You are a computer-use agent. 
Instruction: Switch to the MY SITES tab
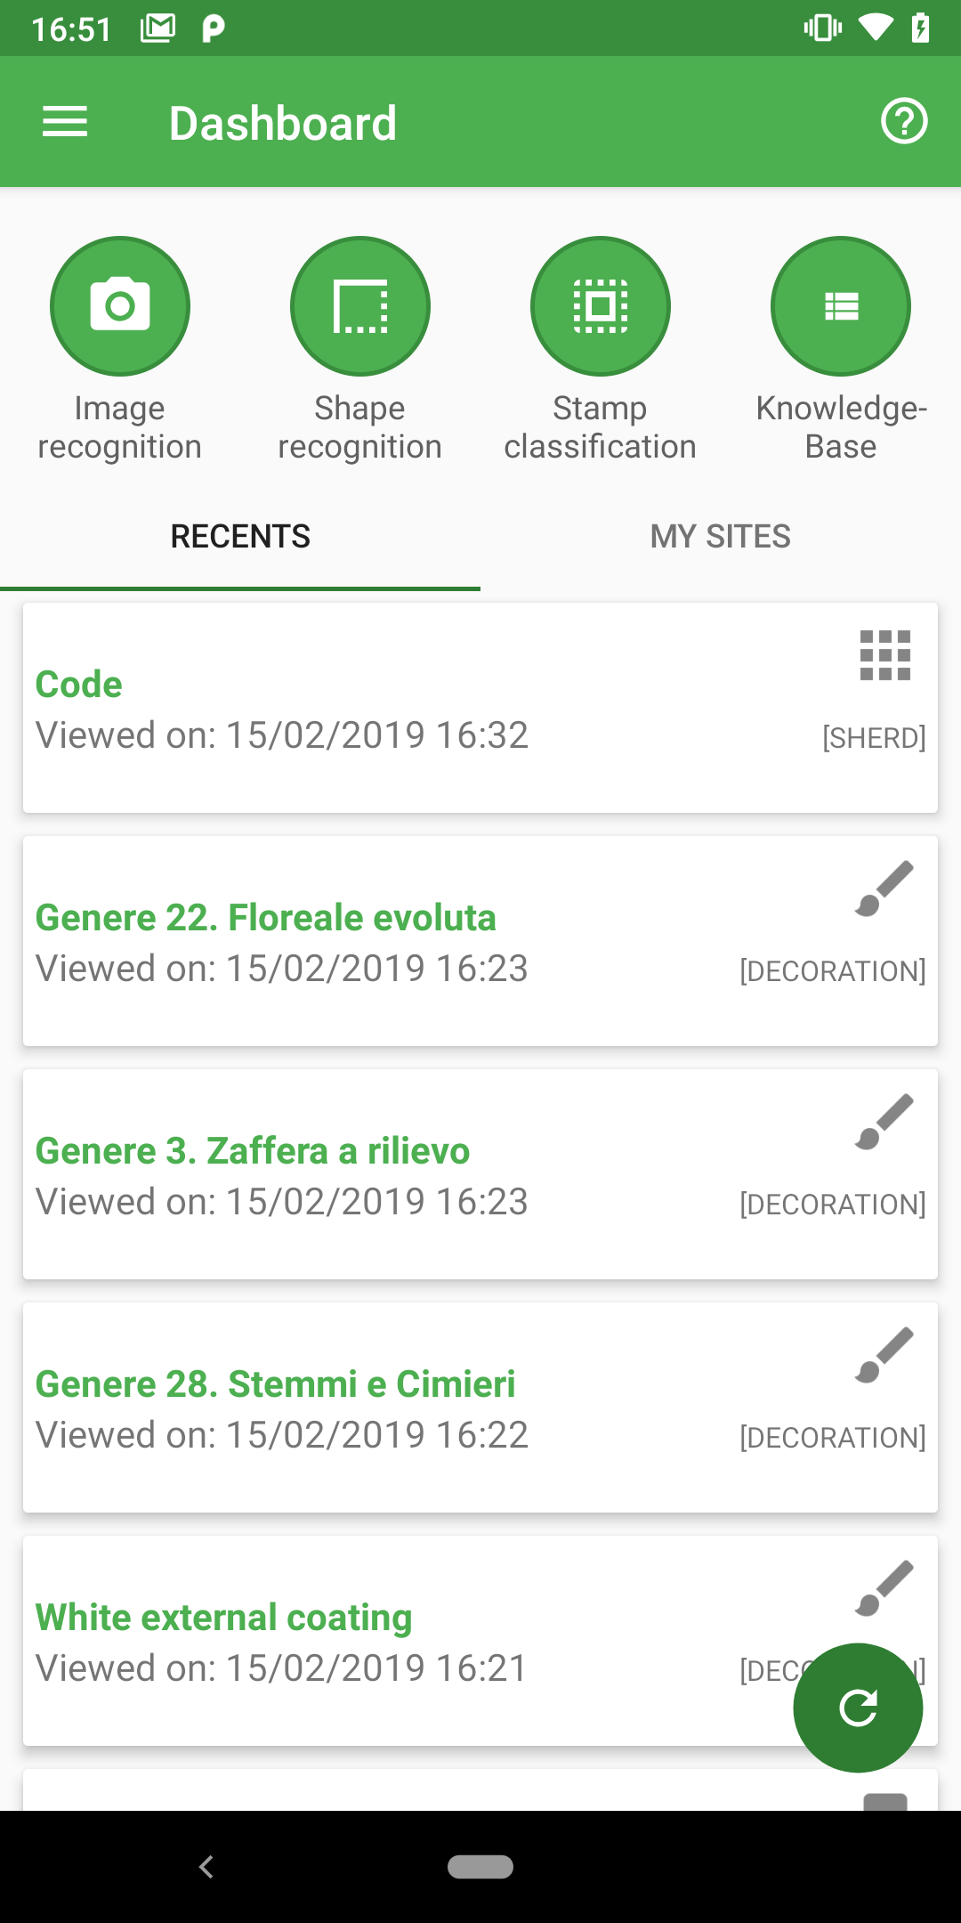721,537
